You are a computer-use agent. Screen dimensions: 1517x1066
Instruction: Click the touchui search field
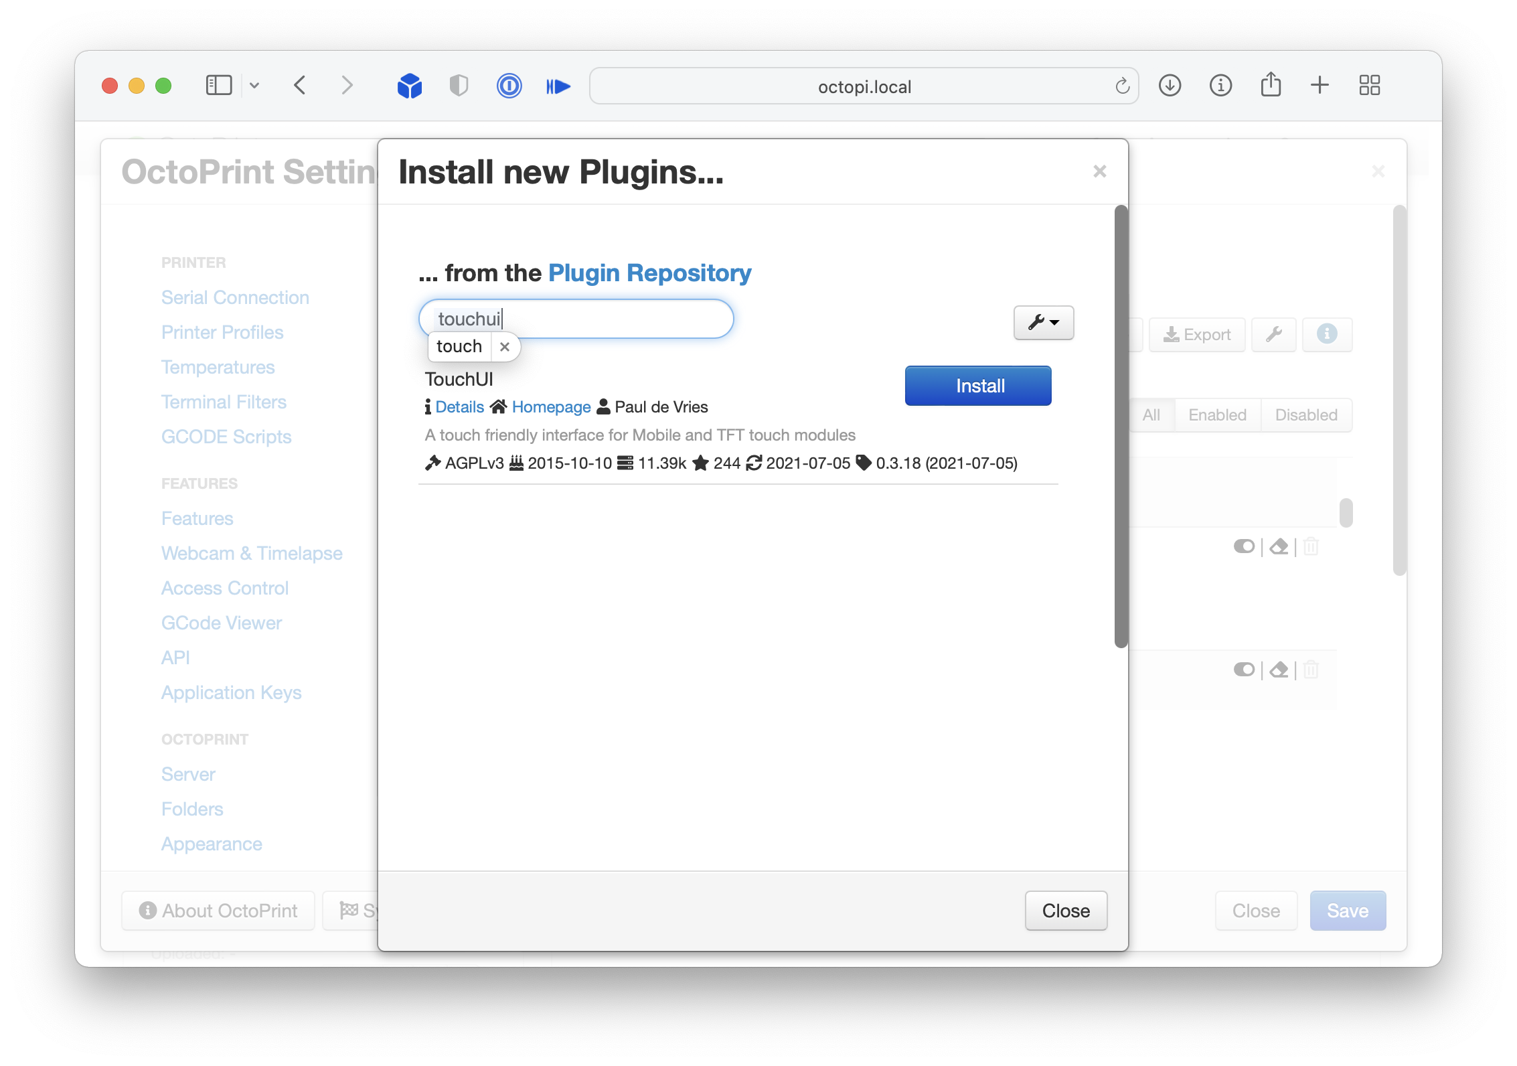tap(576, 319)
